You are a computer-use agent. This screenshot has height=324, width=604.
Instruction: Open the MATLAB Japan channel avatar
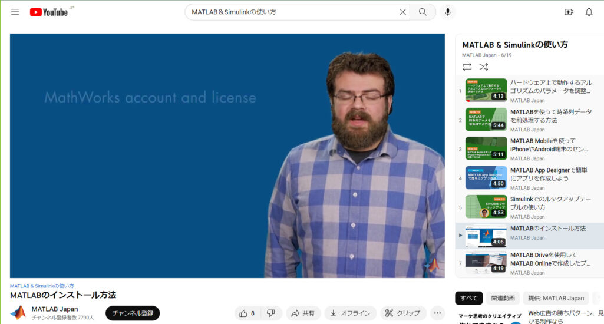pyautogui.click(x=18, y=313)
